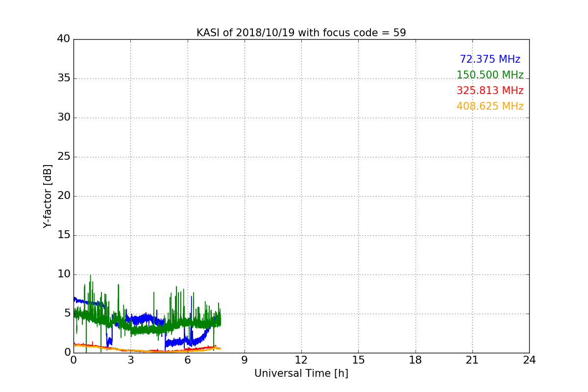Click the "Y-factor [dB]" axis label
588x392 pixels.
[x=48, y=196]
